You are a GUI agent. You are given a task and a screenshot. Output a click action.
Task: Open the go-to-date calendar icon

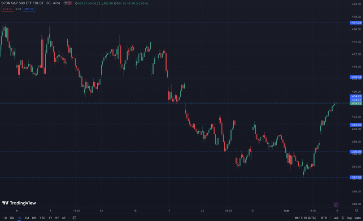click(x=74, y=218)
